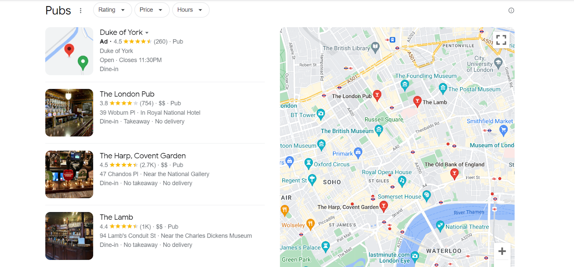This screenshot has width=574, height=267.
Task: Click 'Open · Closes 11:30PM' hours text
Action: click(131, 60)
